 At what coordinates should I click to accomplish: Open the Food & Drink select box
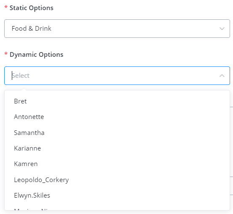[x=117, y=29]
